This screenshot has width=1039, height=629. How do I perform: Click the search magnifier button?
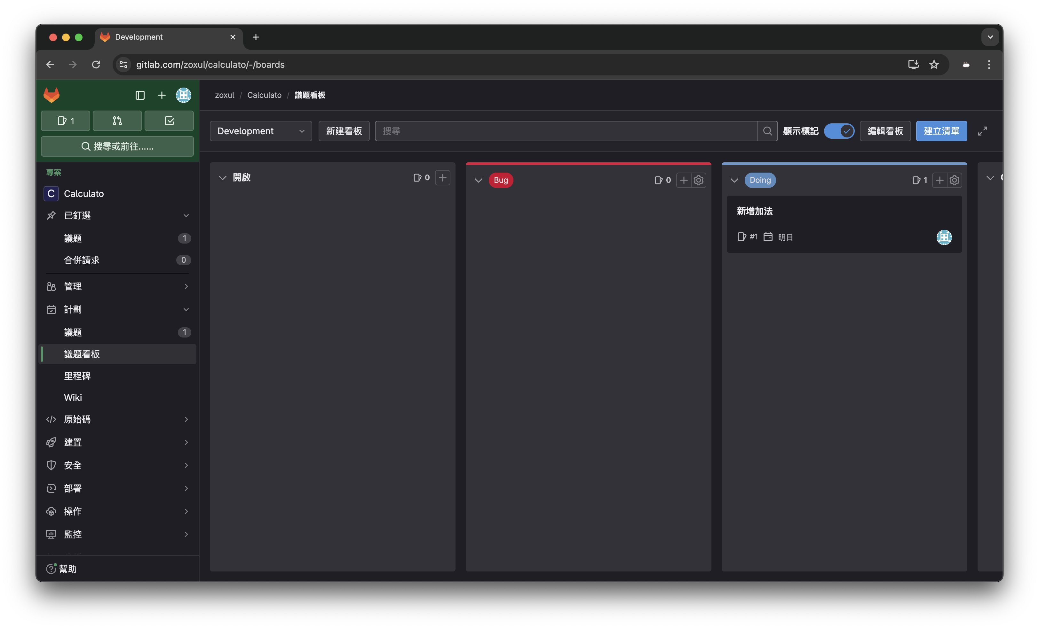(767, 131)
